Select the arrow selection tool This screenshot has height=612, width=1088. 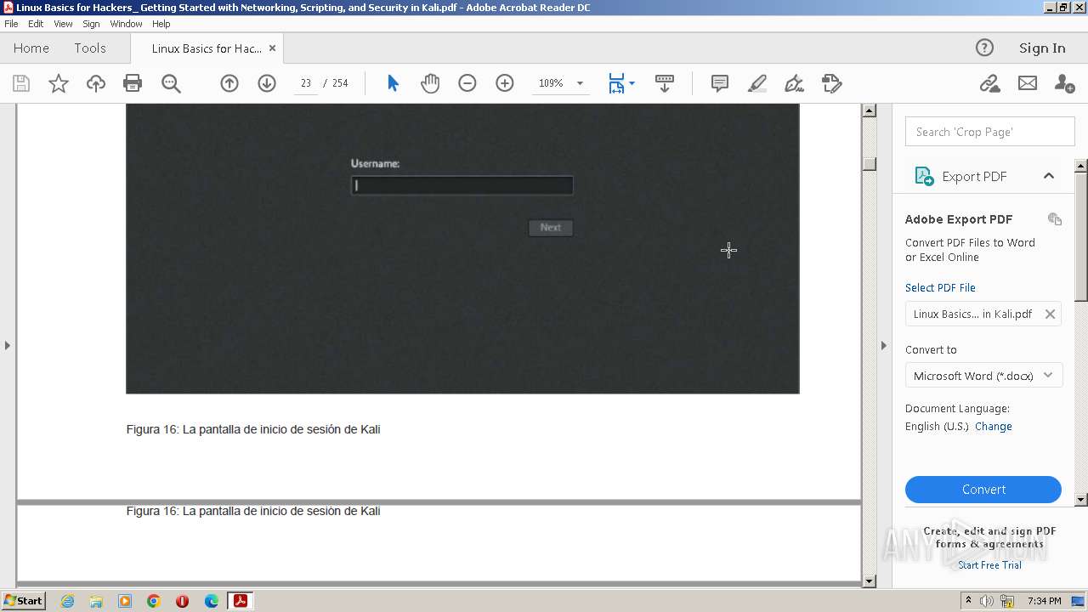[393, 83]
